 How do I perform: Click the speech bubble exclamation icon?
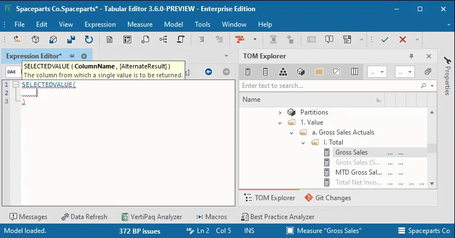pyautogui.click(x=329, y=39)
